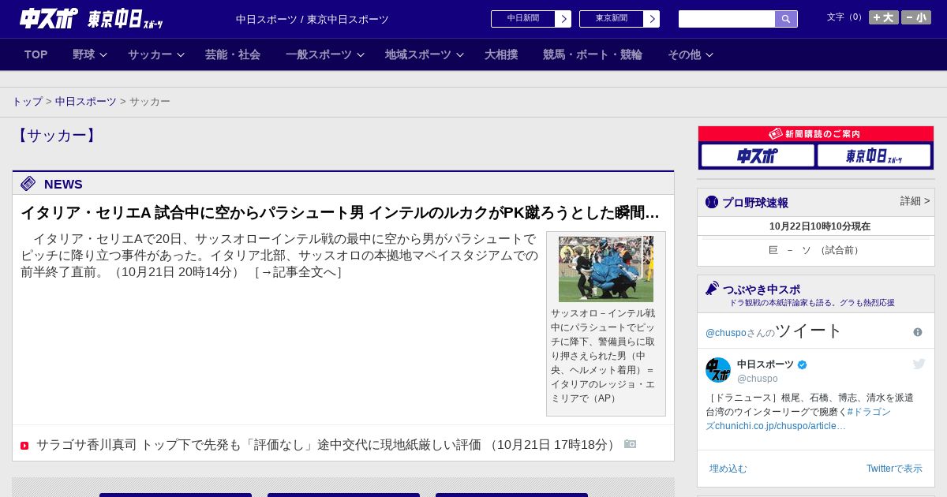Go to トップ in breadcrumb
947x497 pixels.
point(28,102)
